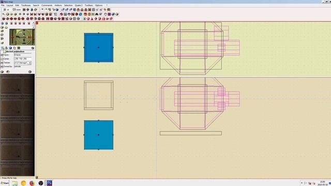
Task: Click the cyan-blue square toolbar icon
Action: point(81,14)
